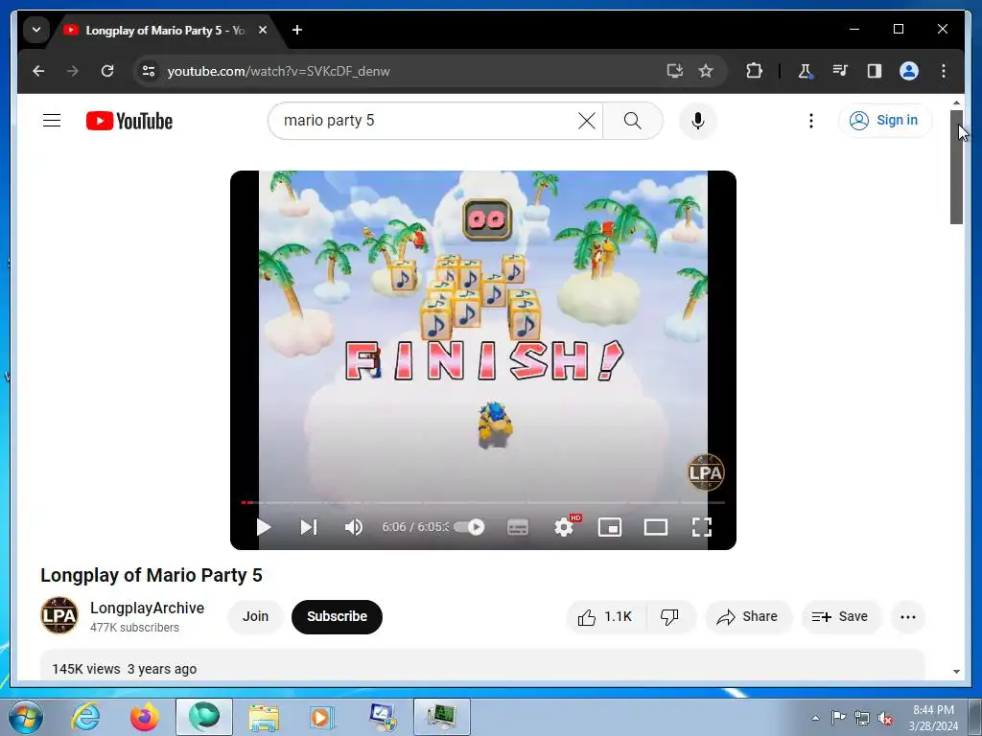Open player settings gear

pyautogui.click(x=564, y=527)
